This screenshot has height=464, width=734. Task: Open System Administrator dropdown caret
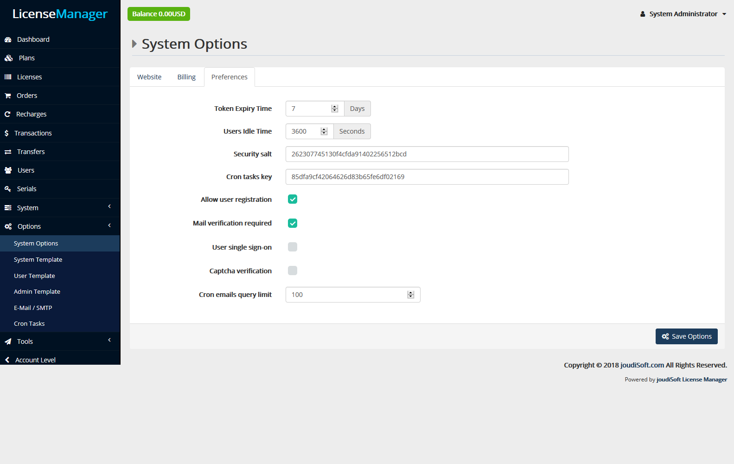[724, 14]
